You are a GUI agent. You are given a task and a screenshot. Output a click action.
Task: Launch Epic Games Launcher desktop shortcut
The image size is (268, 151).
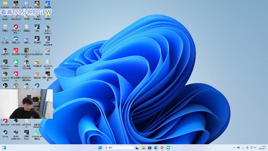click(5, 62)
